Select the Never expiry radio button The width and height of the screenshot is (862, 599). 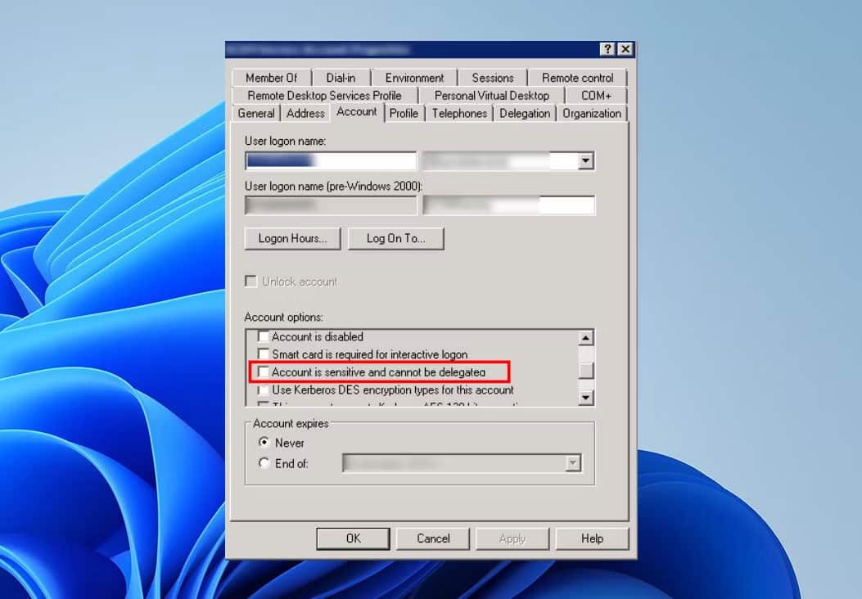264,443
